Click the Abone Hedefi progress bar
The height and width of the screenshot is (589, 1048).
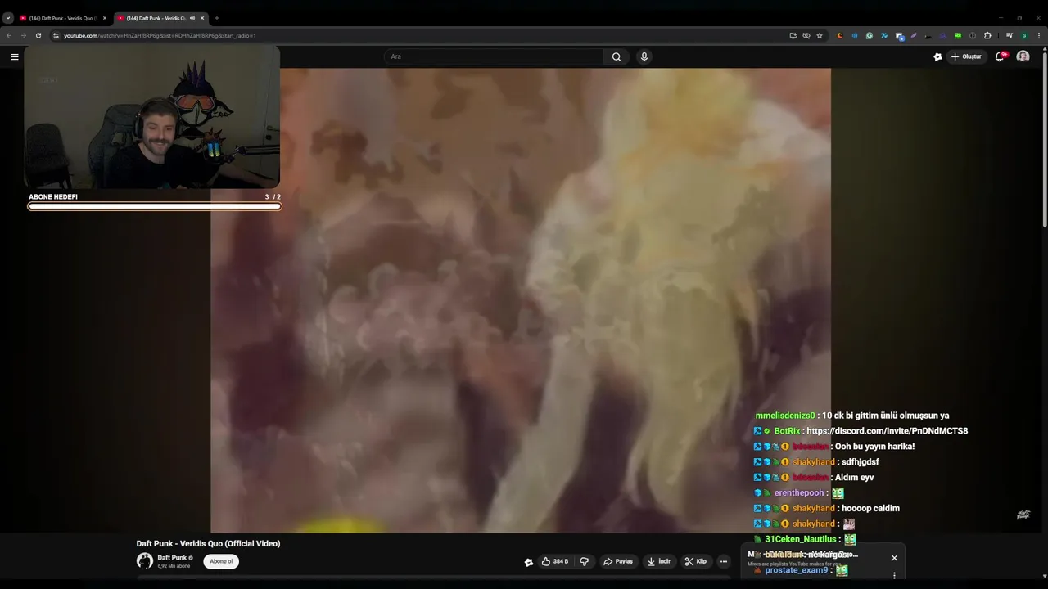click(155, 206)
